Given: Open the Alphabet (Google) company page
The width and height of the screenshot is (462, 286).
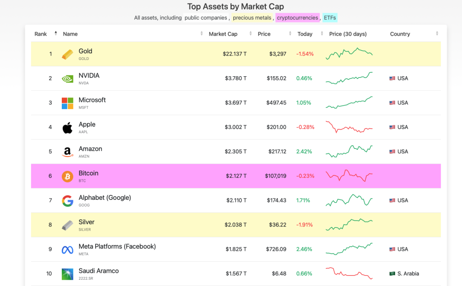Looking at the screenshot, I should [x=105, y=198].
